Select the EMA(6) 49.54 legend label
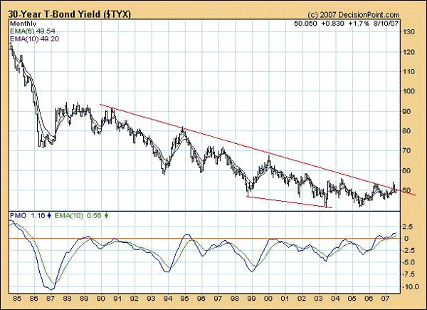 [x=33, y=31]
